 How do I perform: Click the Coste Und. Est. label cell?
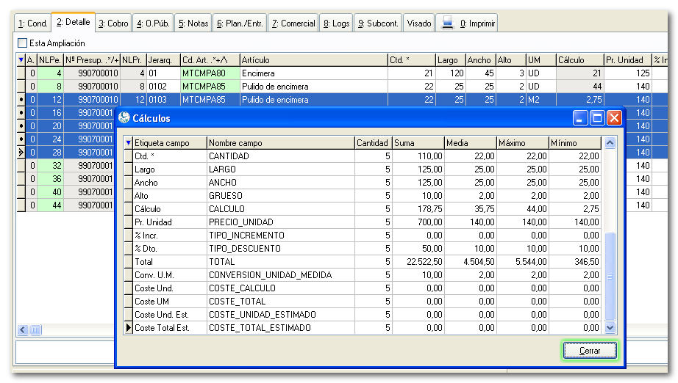169,315
